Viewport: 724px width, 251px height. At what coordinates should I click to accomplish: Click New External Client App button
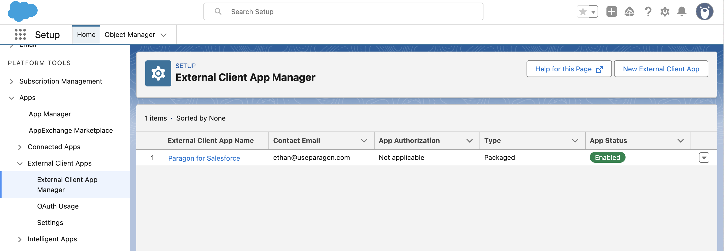(x=661, y=69)
